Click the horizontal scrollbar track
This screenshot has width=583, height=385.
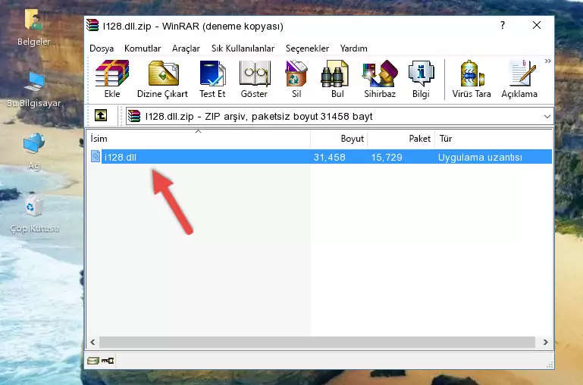click(317, 342)
